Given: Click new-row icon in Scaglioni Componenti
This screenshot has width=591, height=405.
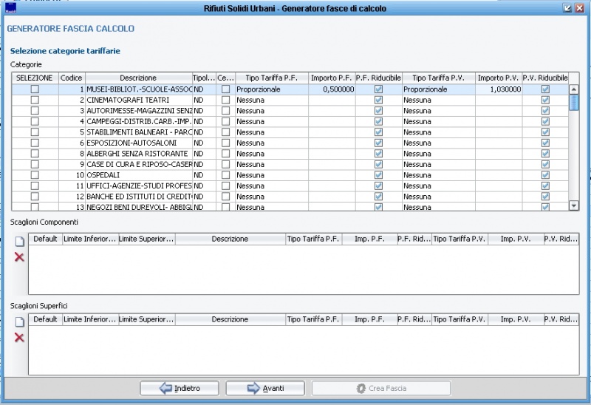Looking at the screenshot, I should pyautogui.click(x=20, y=242).
